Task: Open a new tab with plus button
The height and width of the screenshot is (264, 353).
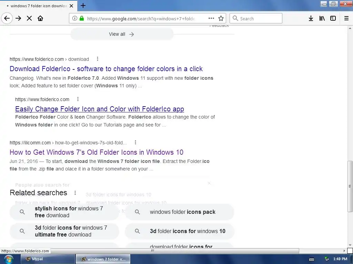Action: pyautogui.click(x=83, y=5)
